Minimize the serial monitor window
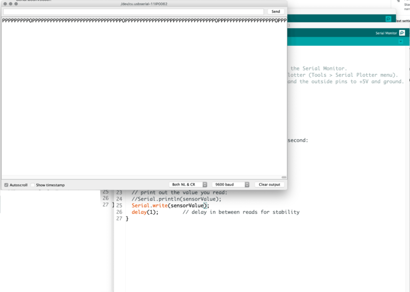Image resolution: width=410 pixels, height=292 pixels. 11,4
